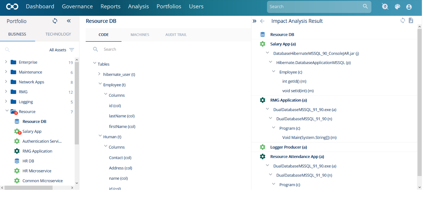
Task: Open the user profile menu
Action: tap(409, 7)
